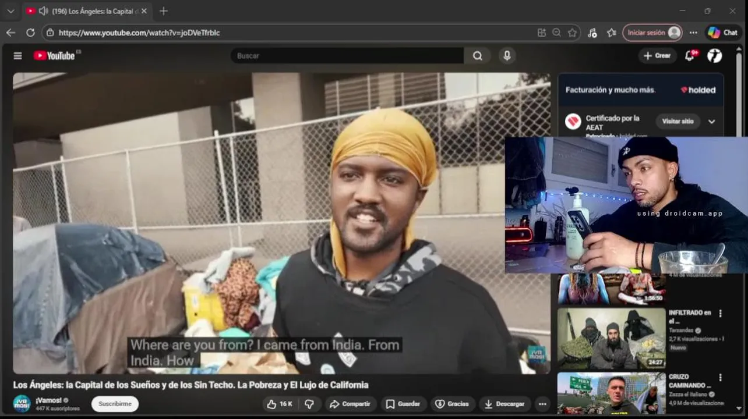The width and height of the screenshot is (748, 419).
Task: Open the browser media control icon
Action: click(592, 33)
